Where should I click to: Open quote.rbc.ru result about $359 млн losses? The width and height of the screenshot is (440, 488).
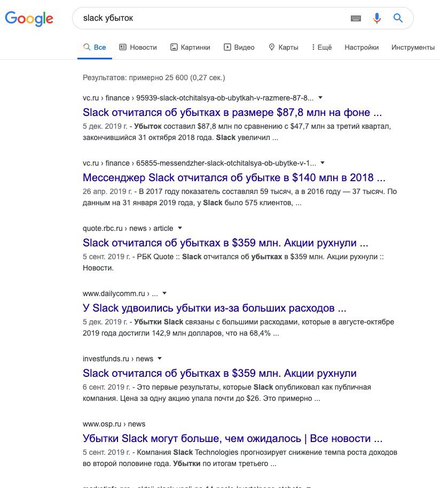[x=225, y=243]
